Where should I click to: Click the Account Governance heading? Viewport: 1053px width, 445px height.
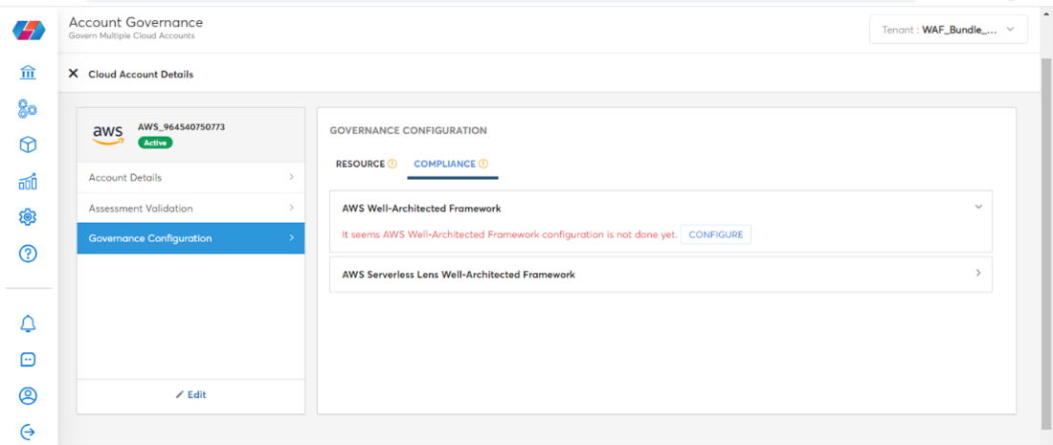tap(136, 23)
